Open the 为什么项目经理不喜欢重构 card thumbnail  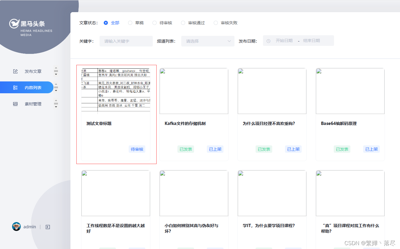272,91
